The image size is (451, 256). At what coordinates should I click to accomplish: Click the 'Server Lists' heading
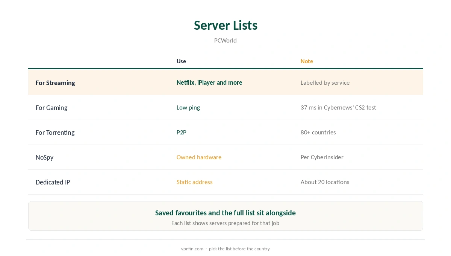(225, 25)
